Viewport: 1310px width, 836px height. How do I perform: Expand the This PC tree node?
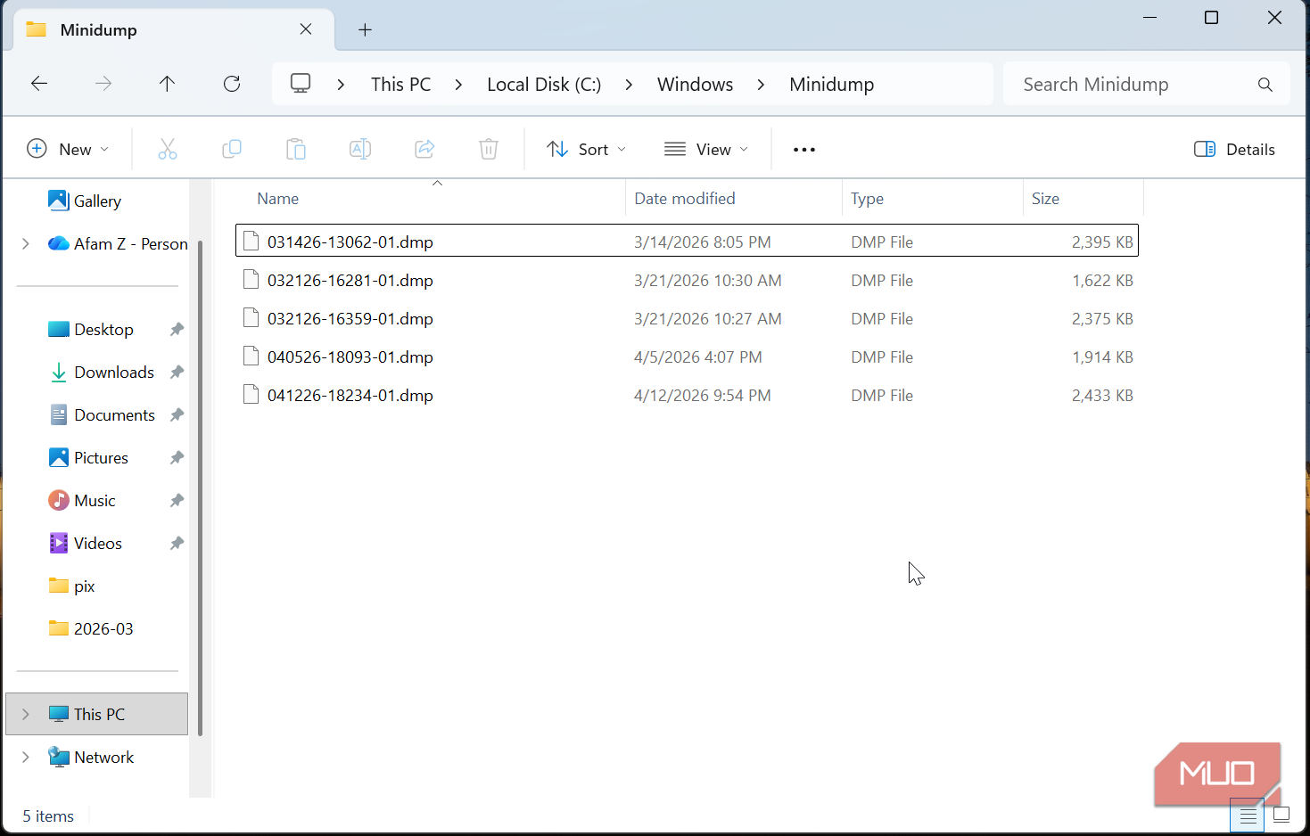26,714
